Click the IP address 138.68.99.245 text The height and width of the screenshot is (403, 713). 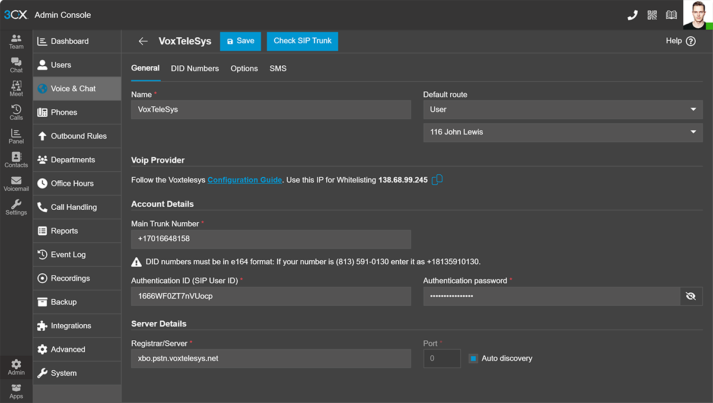[403, 180]
